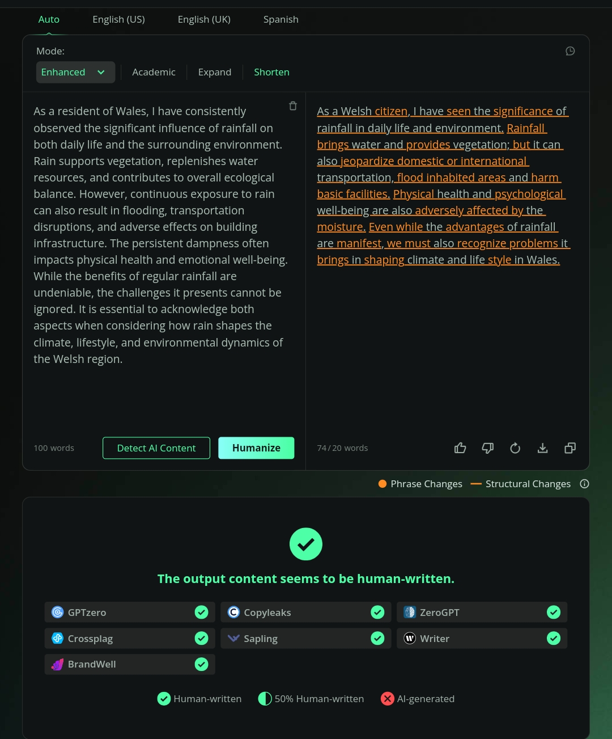Switch to the Spanish tab
This screenshot has height=739, width=612.
(x=280, y=19)
